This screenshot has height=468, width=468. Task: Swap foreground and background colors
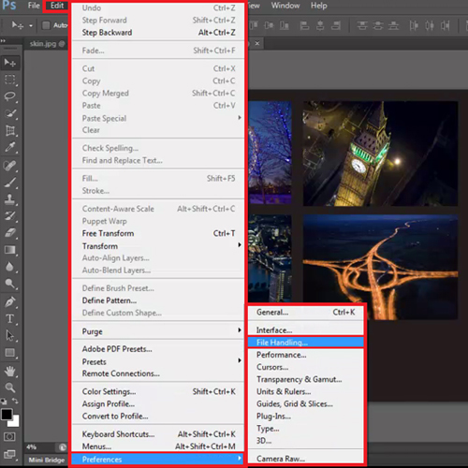(15, 401)
